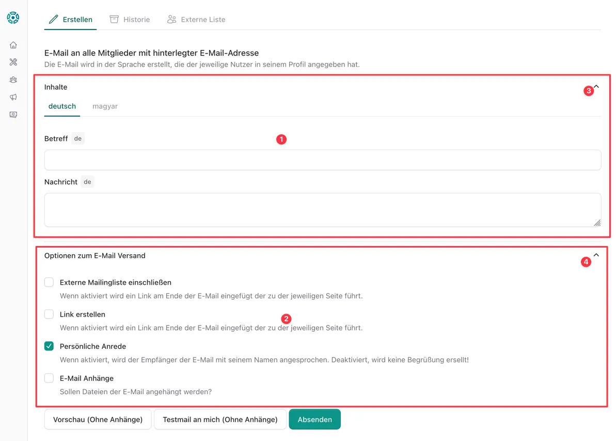616x441 pixels.
Task: Collapse Optionen zum E-Mail Versand section
Action: click(596, 255)
